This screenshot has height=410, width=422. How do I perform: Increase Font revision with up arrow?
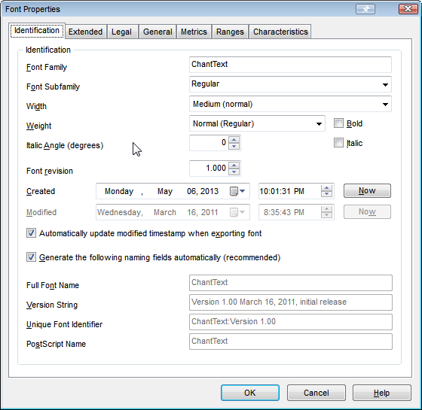coord(234,166)
